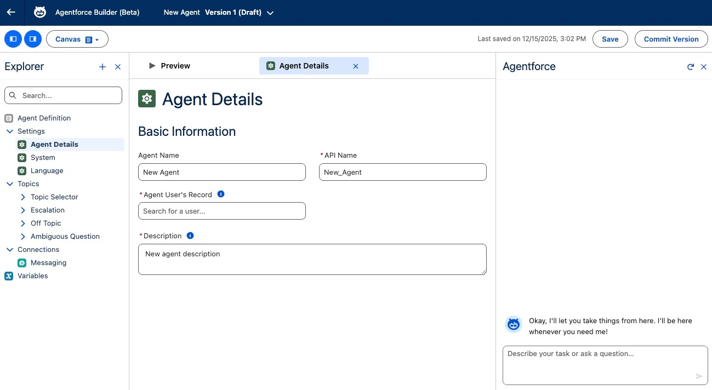The image size is (712, 390).
Task: Open the agent version dropdown chevron
Action: click(270, 13)
